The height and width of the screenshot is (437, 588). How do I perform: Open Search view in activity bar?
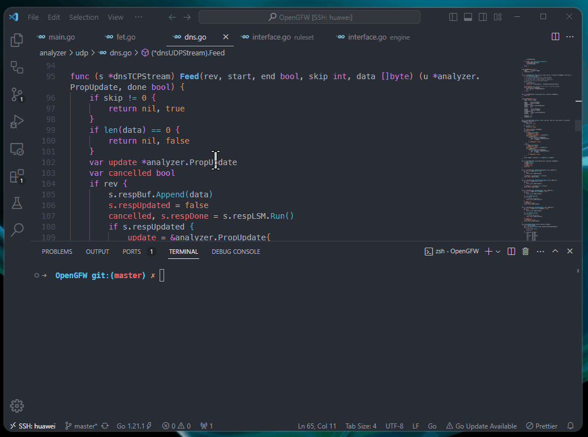(x=17, y=229)
